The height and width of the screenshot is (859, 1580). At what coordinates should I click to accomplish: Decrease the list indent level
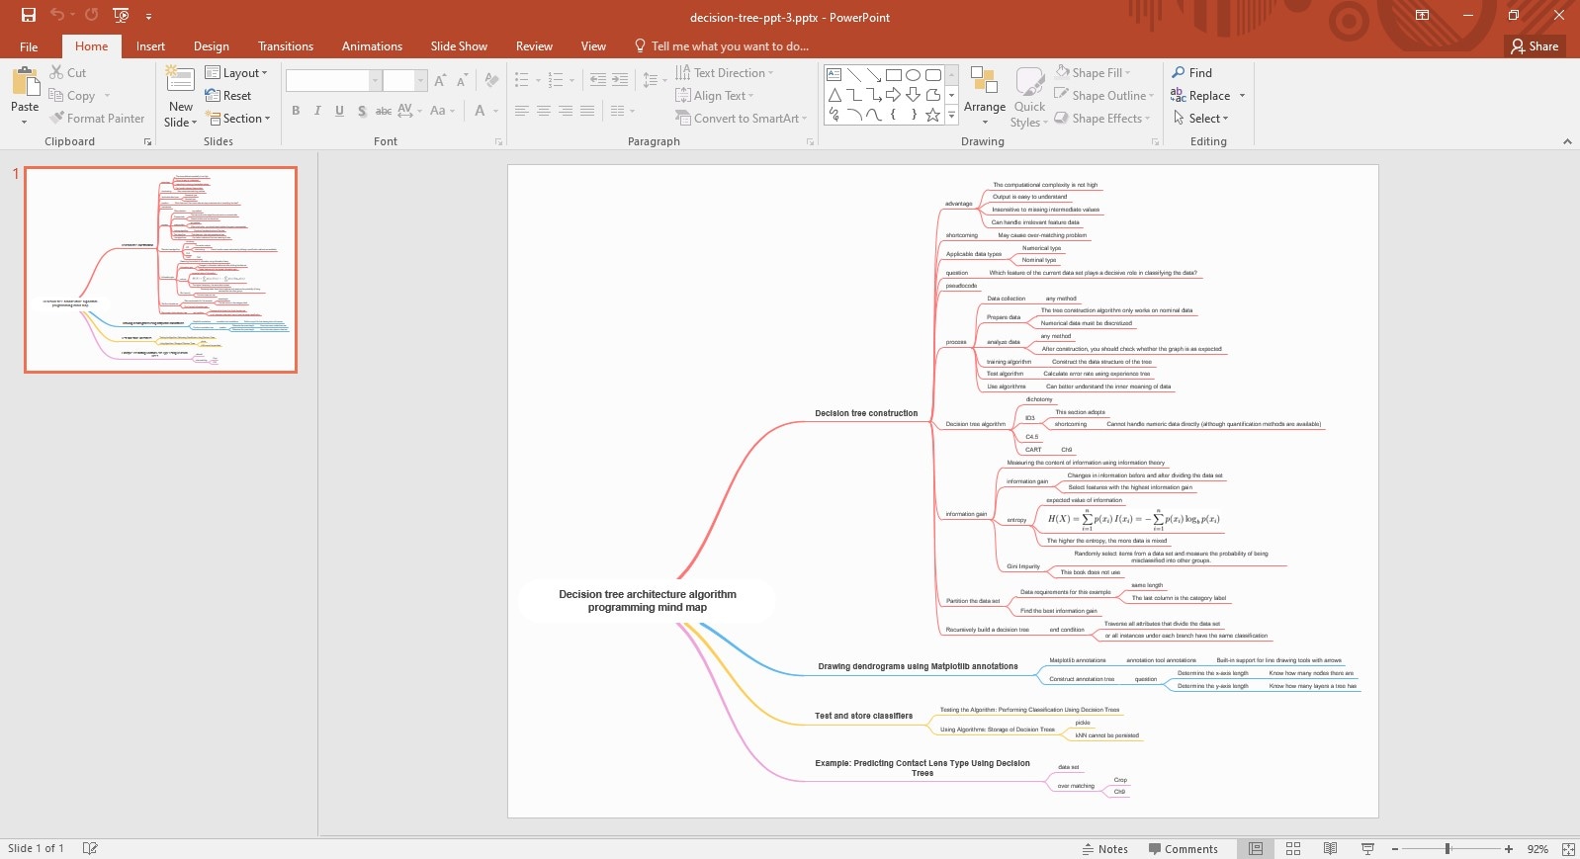click(x=597, y=80)
